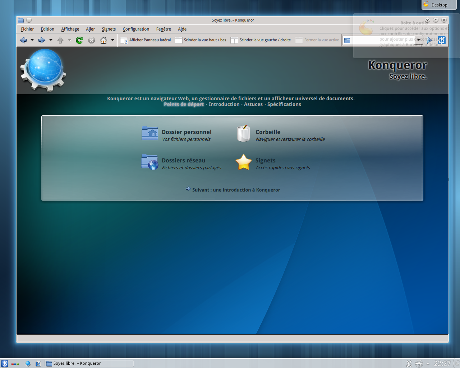
Task: Close the Konqueror window
Action: pos(444,20)
